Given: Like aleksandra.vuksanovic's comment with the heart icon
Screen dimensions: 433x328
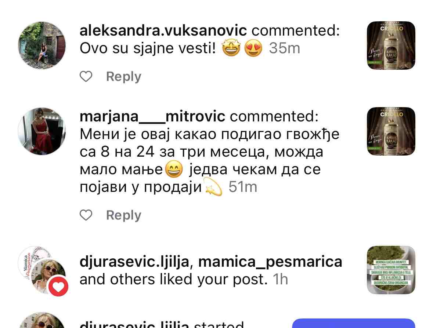Looking at the screenshot, I should (x=86, y=76).
